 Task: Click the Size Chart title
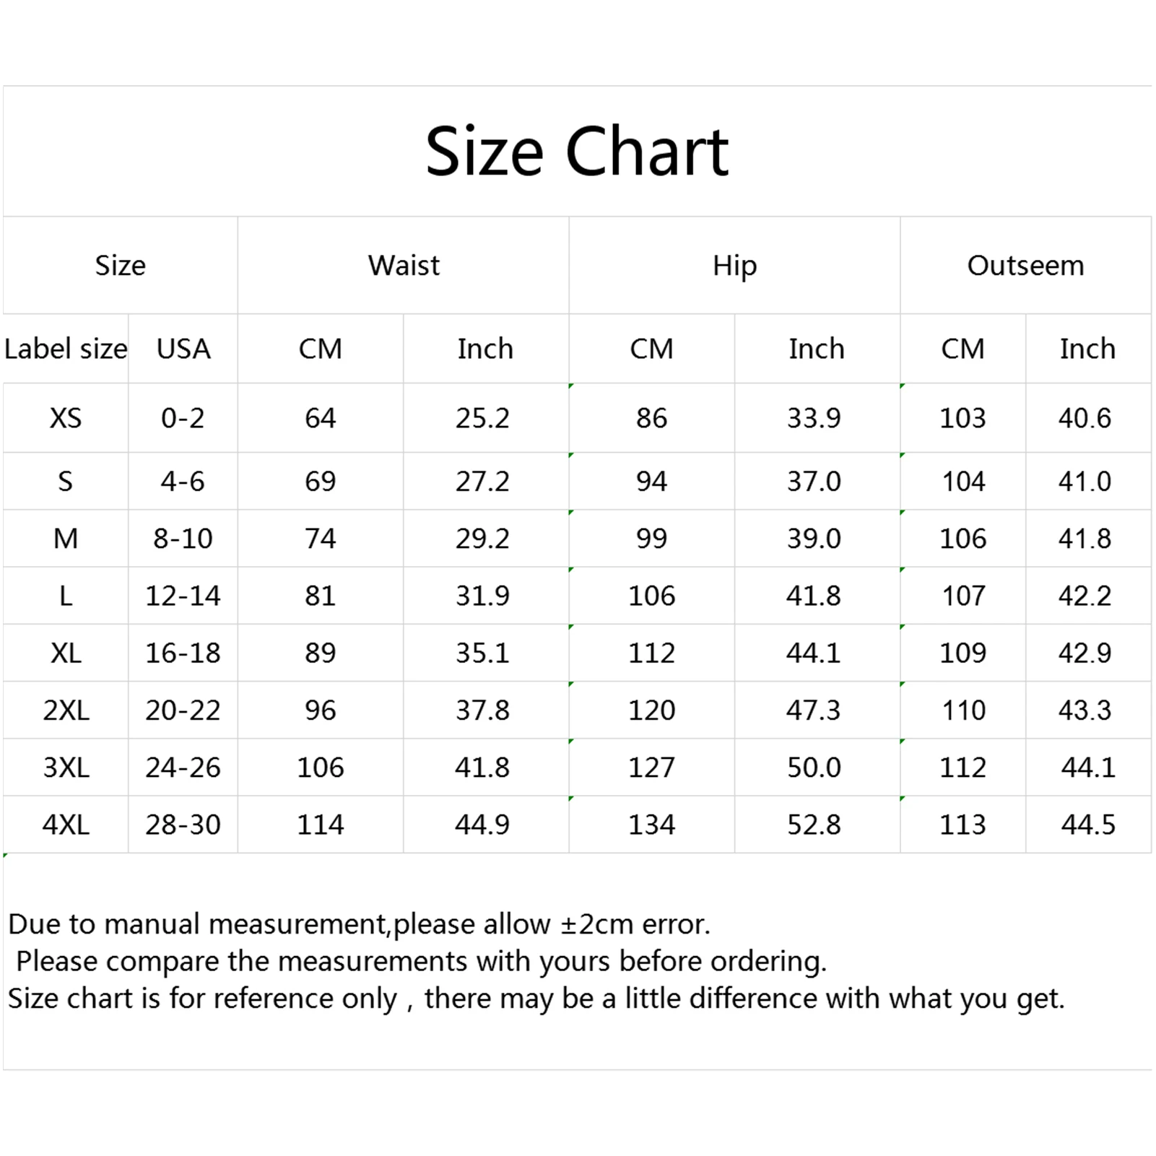point(577,152)
